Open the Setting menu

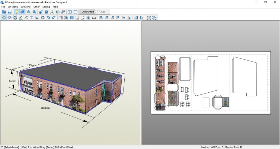click(46, 7)
